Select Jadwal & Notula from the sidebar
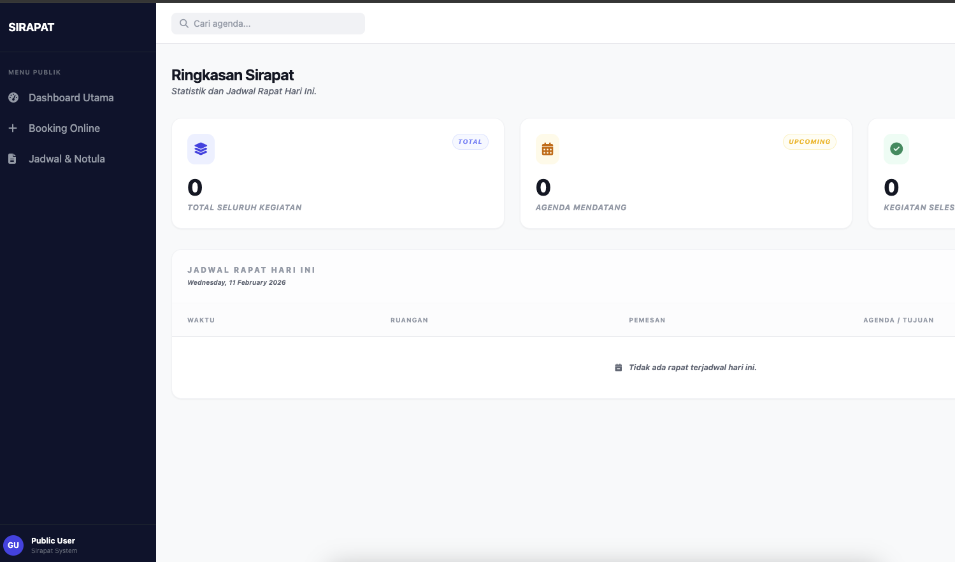 coord(66,159)
